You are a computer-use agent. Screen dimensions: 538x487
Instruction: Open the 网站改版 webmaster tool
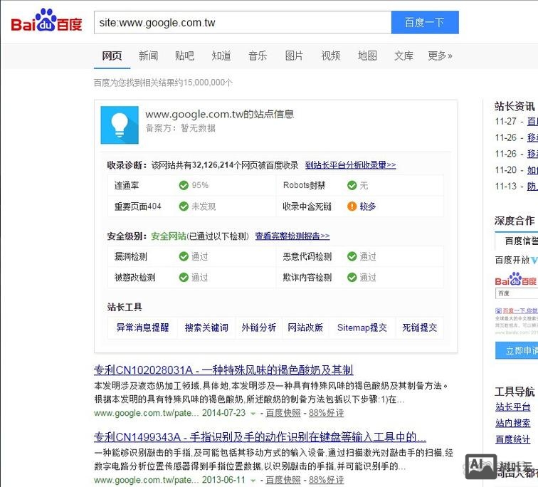tap(305, 328)
